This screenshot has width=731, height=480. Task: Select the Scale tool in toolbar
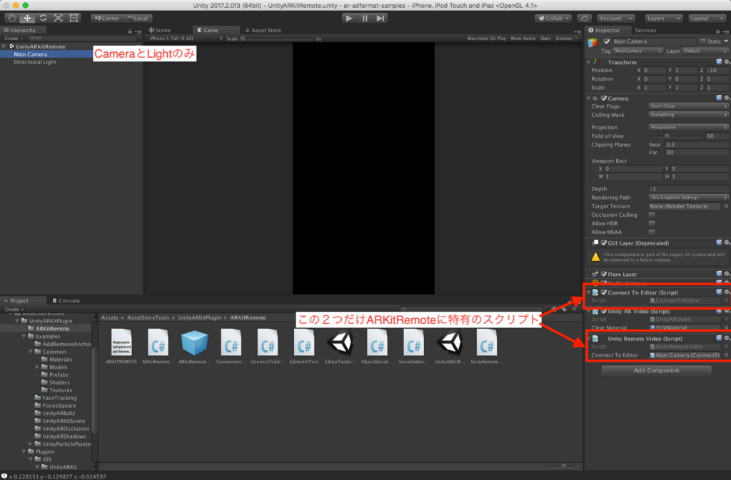pyautogui.click(x=59, y=18)
